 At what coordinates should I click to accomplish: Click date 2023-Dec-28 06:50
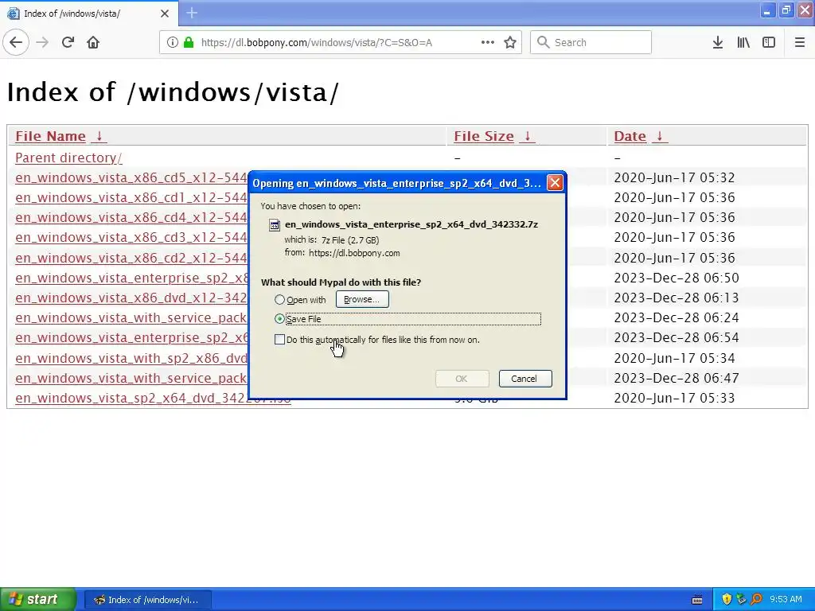(677, 278)
